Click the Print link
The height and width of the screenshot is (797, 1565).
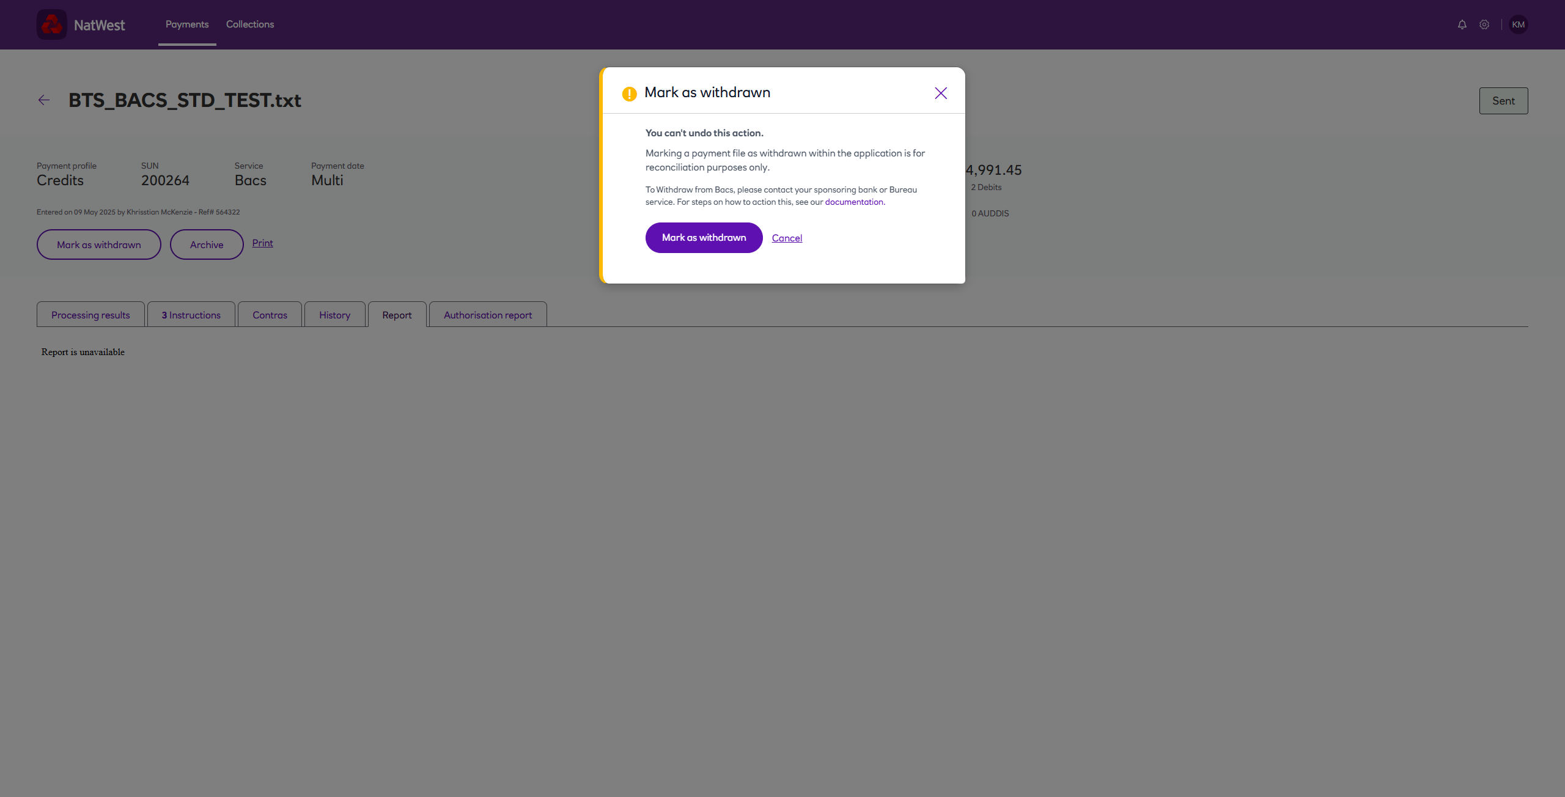(262, 243)
